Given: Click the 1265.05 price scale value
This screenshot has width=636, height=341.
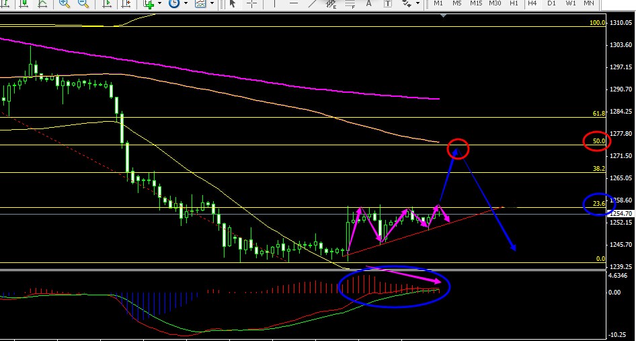Looking at the screenshot, I should point(621,178).
